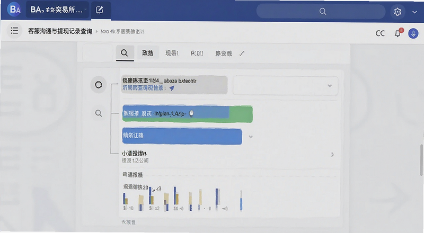Click the left magnifier node icon

[99, 113]
